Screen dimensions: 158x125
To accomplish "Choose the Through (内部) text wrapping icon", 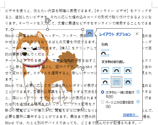I will pos(128,70).
